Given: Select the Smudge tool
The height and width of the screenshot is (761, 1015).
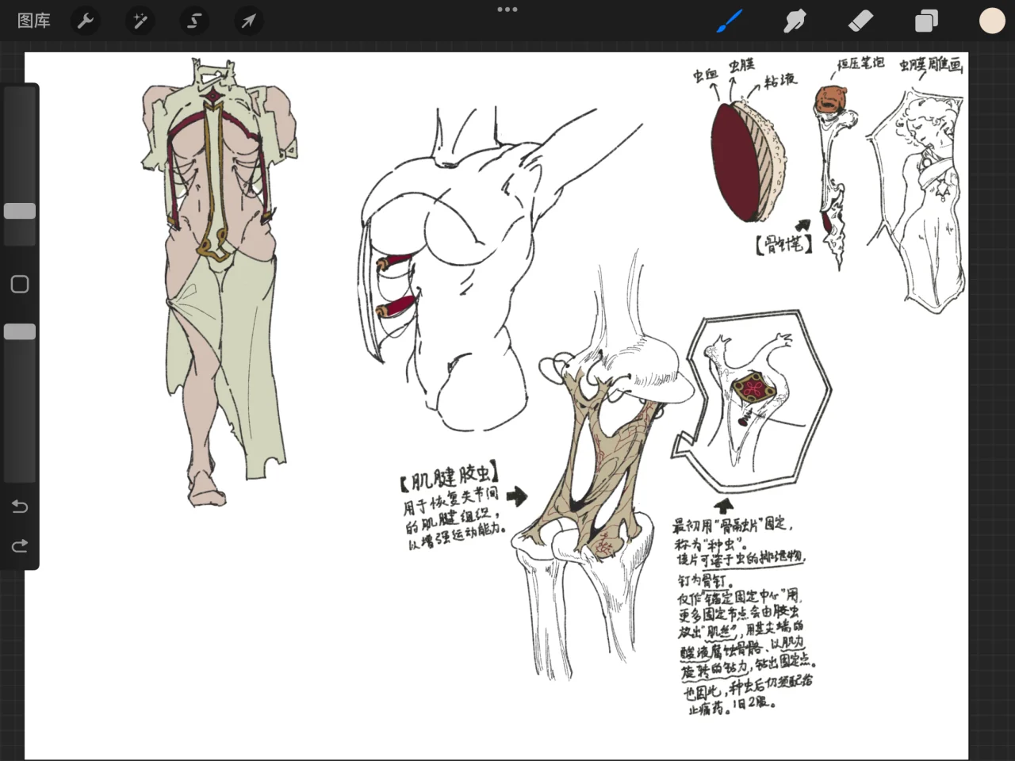Looking at the screenshot, I should click(x=795, y=21).
